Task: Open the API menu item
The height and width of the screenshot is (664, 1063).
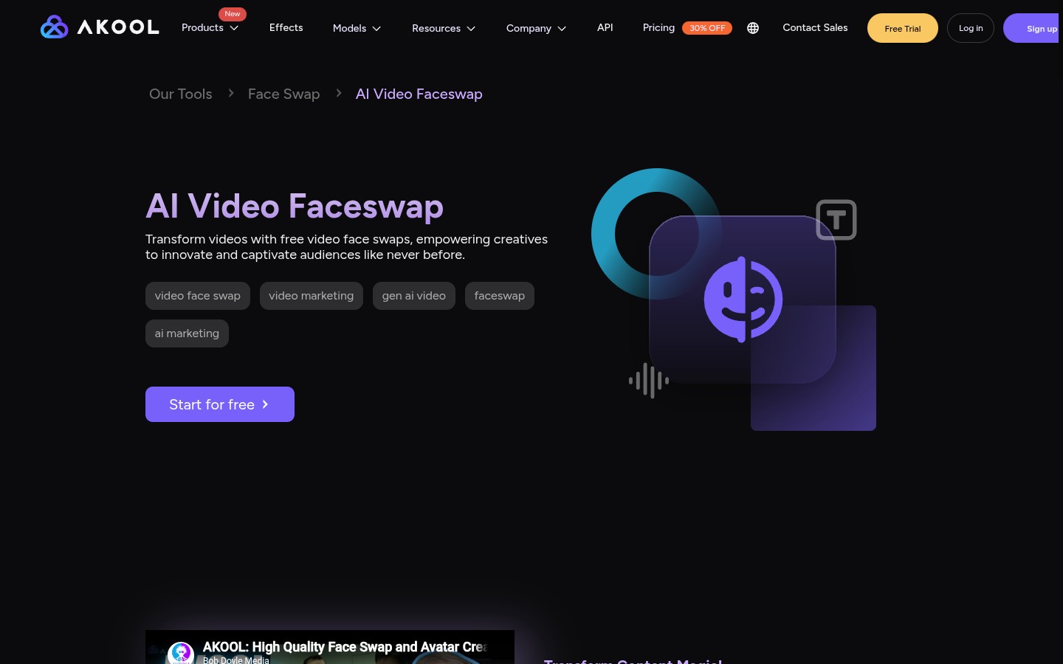Action: point(605,27)
